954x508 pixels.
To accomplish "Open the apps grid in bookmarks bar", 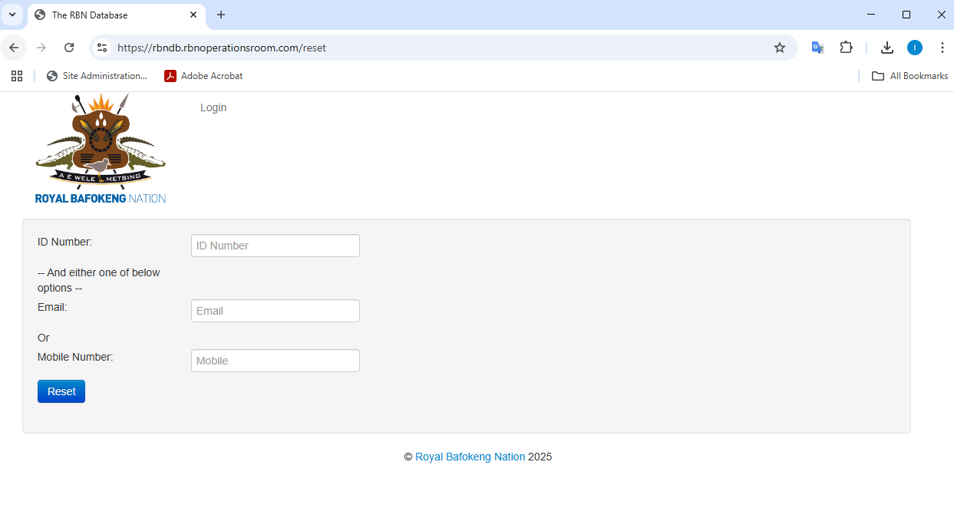I will coord(17,76).
